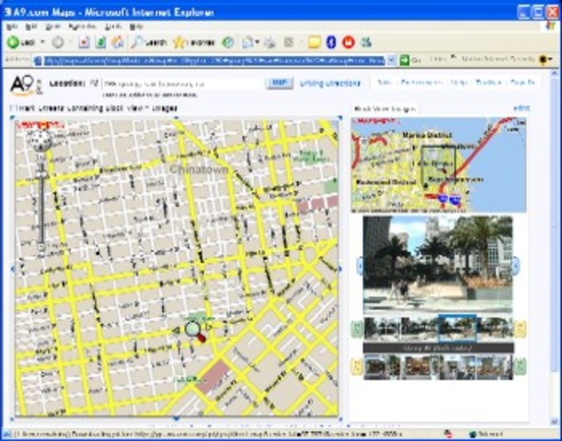
Task: Click the map zoom slider track
Action: [x=41, y=204]
